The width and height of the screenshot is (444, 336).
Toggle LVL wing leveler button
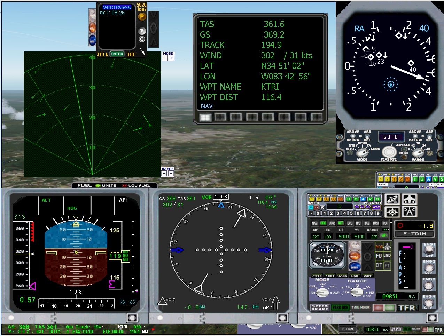pos(350,223)
